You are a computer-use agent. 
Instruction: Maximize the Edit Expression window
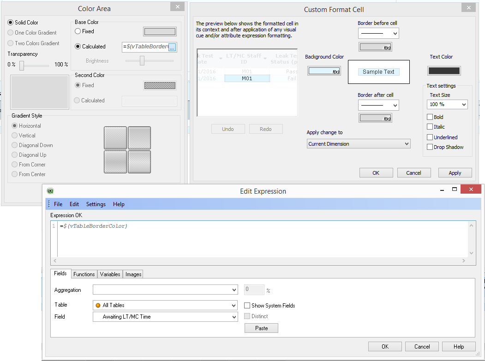[455, 189]
